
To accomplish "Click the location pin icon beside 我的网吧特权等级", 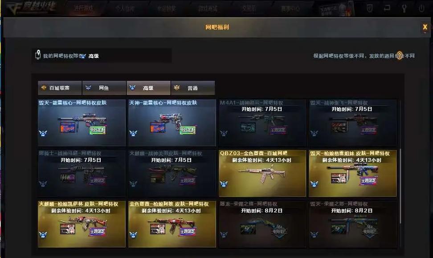I will (38, 55).
